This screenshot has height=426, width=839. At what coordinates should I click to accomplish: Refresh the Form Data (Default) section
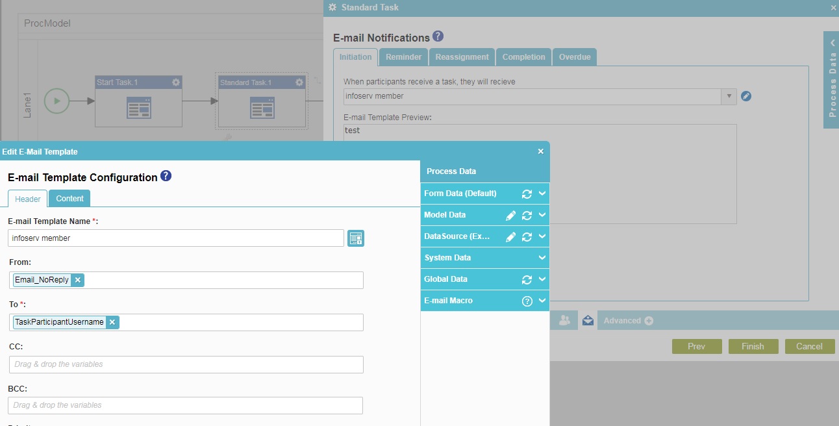[x=527, y=194]
